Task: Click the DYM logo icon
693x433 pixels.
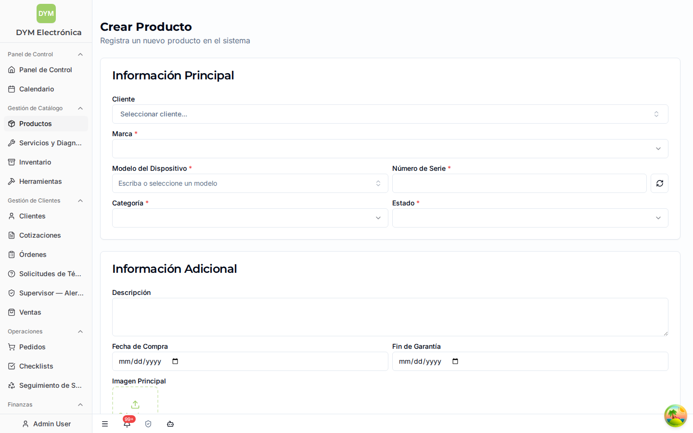Action: tap(46, 13)
